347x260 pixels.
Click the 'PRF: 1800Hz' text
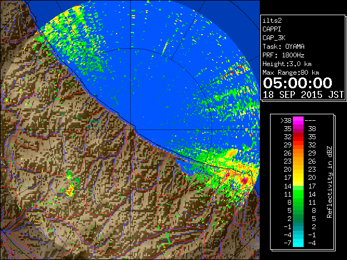pos(284,55)
